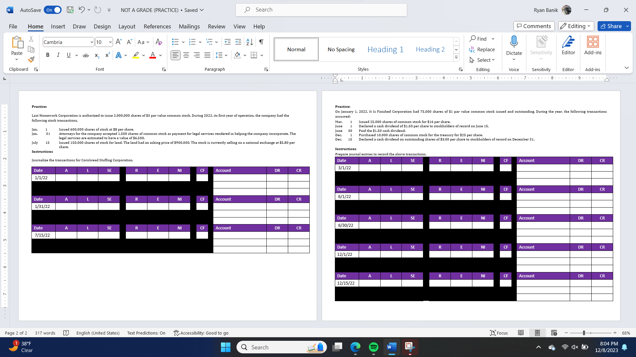Select the Subscript icon
Viewport: 636px width, 357px height.
(x=96, y=55)
